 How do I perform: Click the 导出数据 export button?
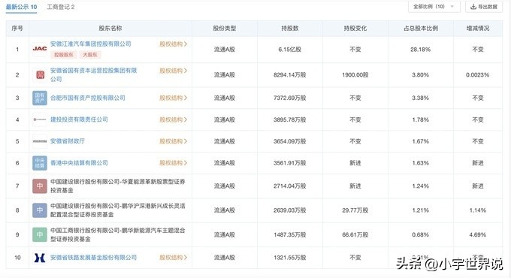tap(484, 7)
